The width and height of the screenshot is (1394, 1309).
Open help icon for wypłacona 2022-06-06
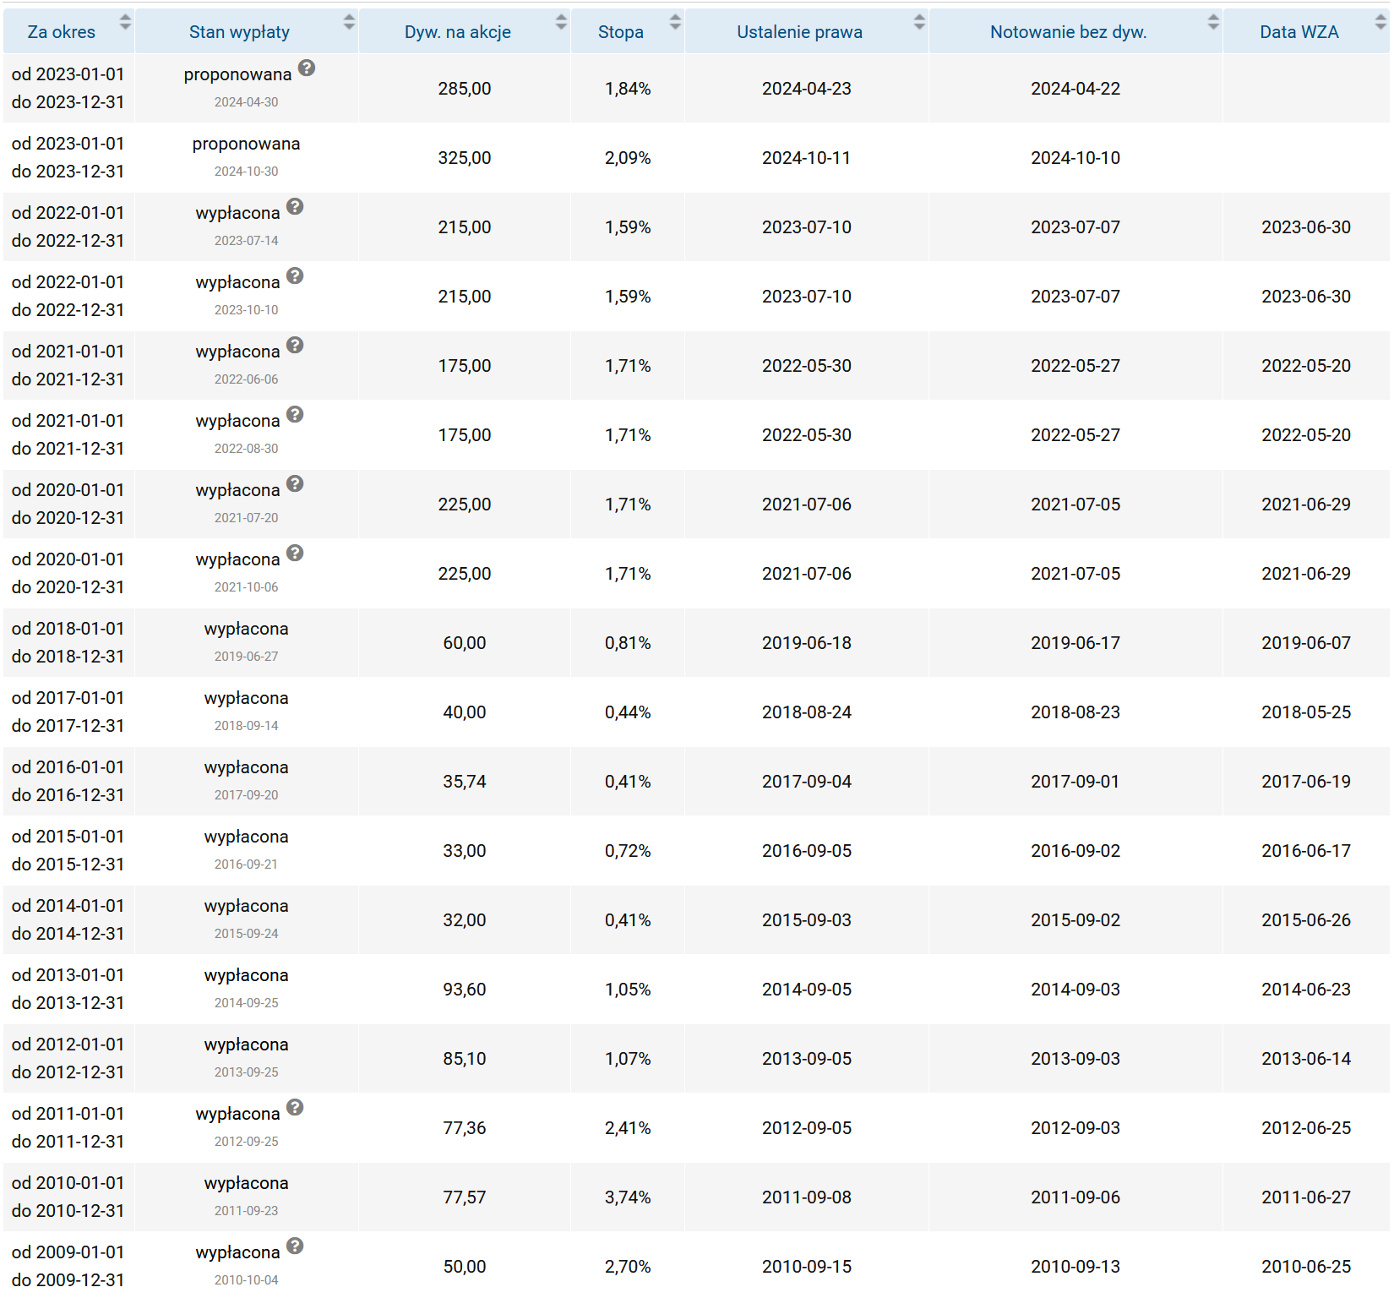pos(295,346)
